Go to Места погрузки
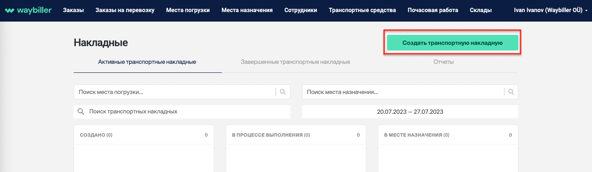 (x=188, y=10)
